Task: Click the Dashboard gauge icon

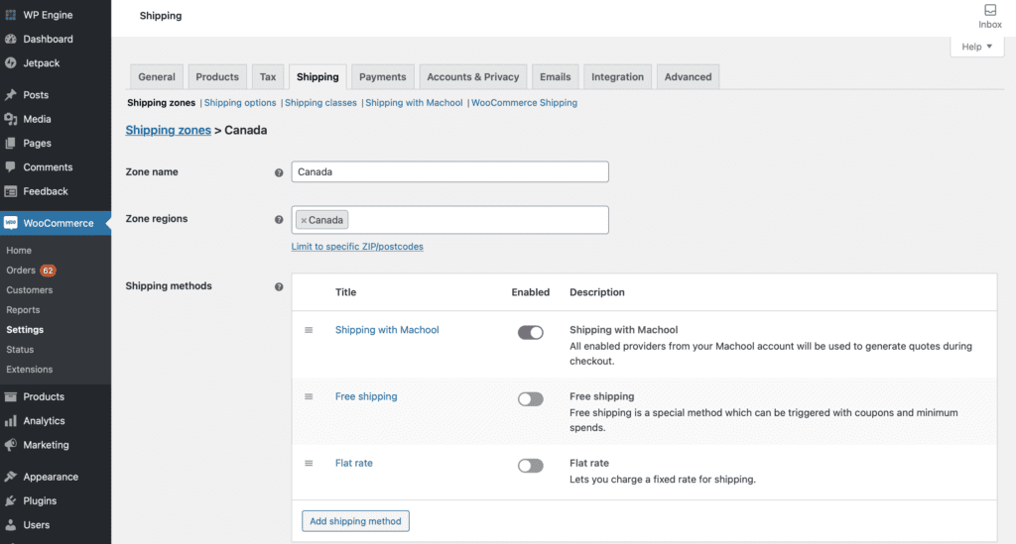Action: coord(10,39)
